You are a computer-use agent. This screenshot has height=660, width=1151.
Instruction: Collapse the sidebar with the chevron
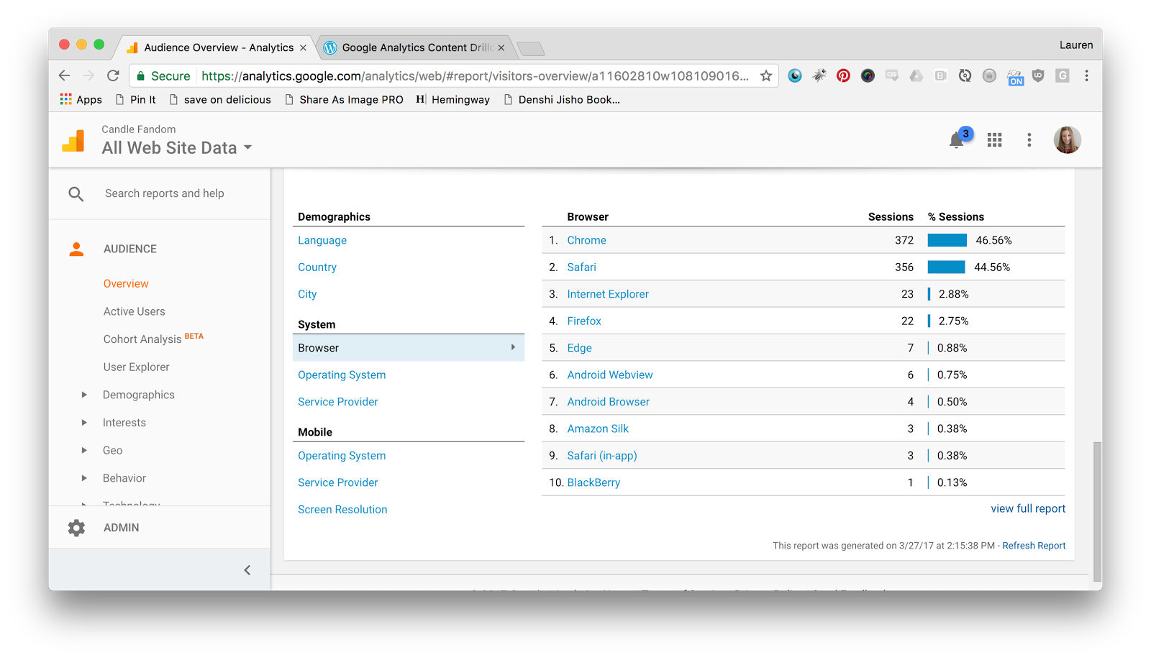pos(247,570)
